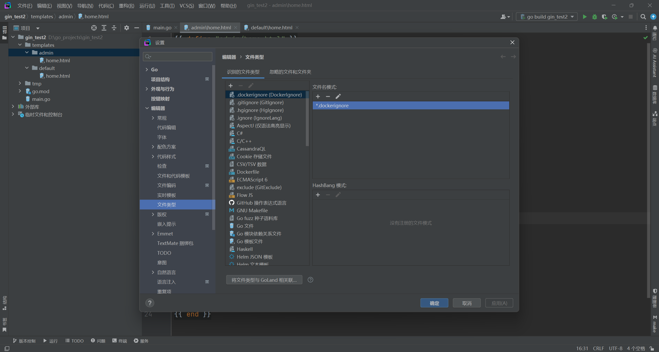
Task: Expand the 外部库 node
Action: click(13, 107)
